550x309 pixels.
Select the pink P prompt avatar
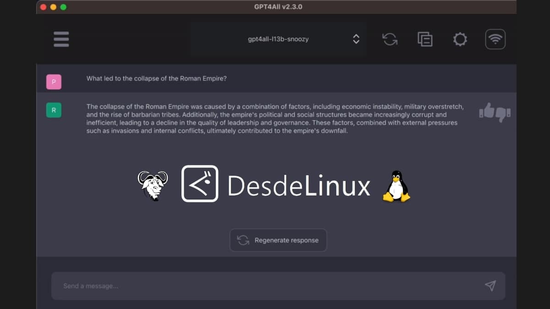[x=54, y=82]
